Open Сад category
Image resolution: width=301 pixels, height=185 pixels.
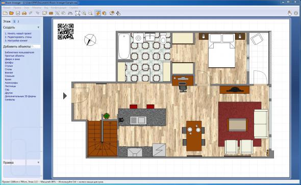7,90
